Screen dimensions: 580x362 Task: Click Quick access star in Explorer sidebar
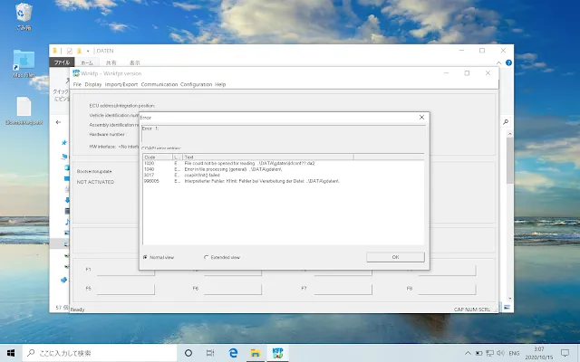click(x=64, y=143)
